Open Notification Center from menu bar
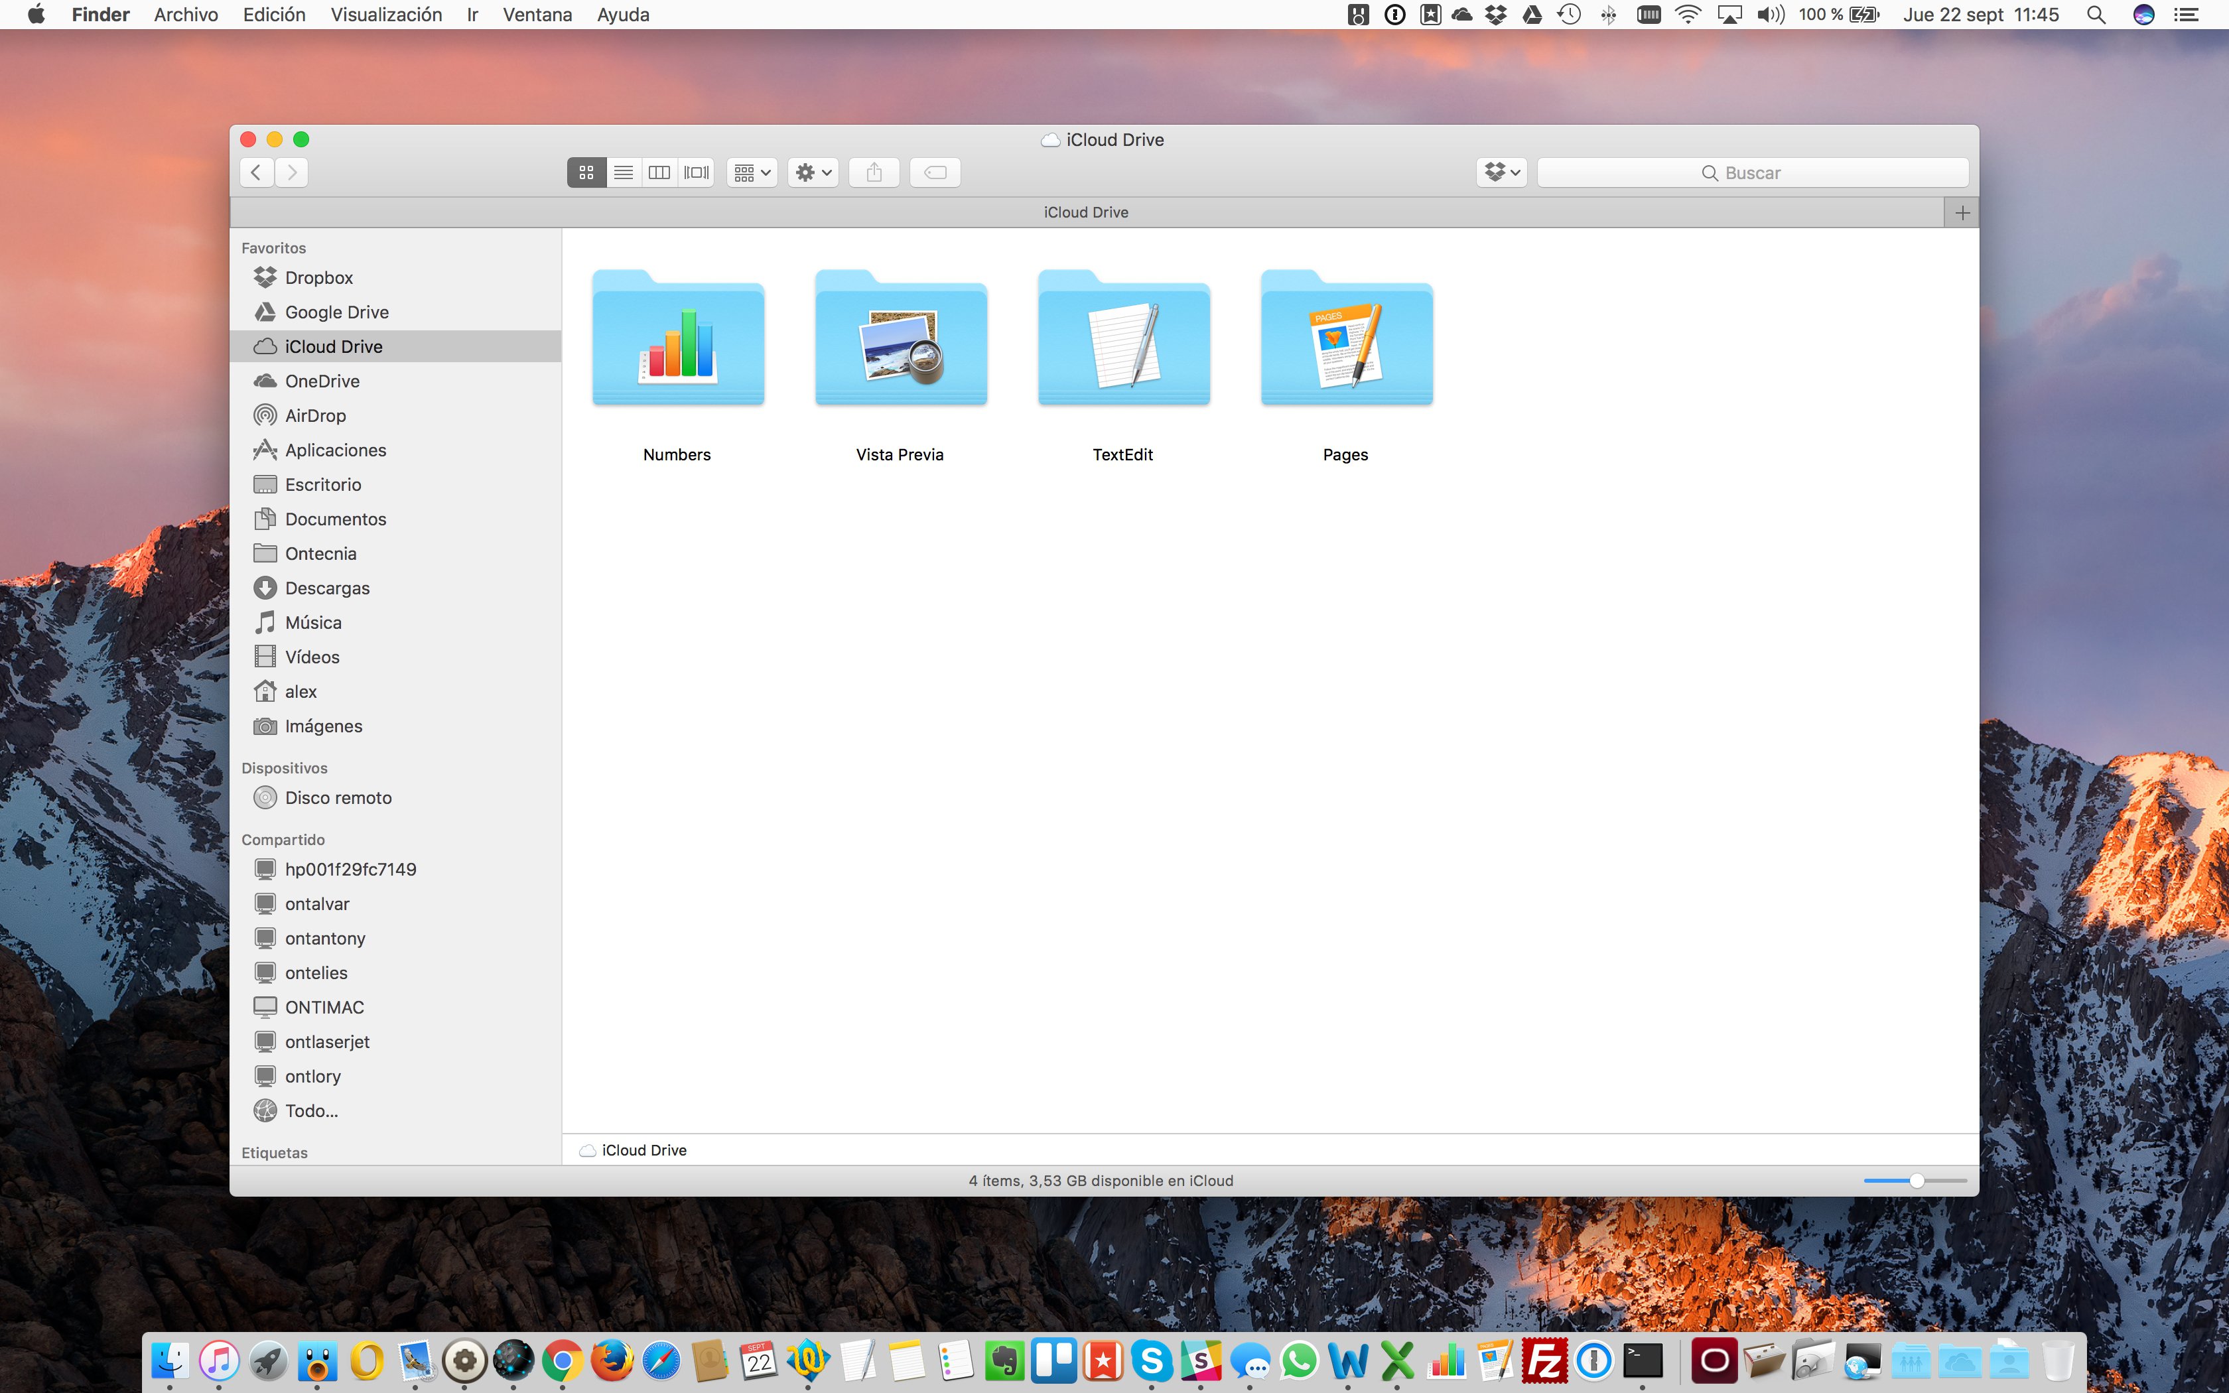This screenshot has height=1393, width=2229. coord(2187,15)
